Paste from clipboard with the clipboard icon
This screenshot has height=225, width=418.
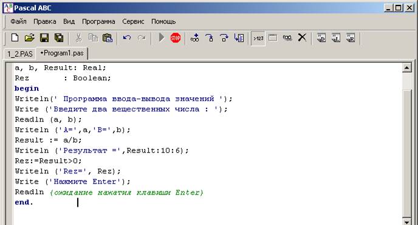click(108, 38)
